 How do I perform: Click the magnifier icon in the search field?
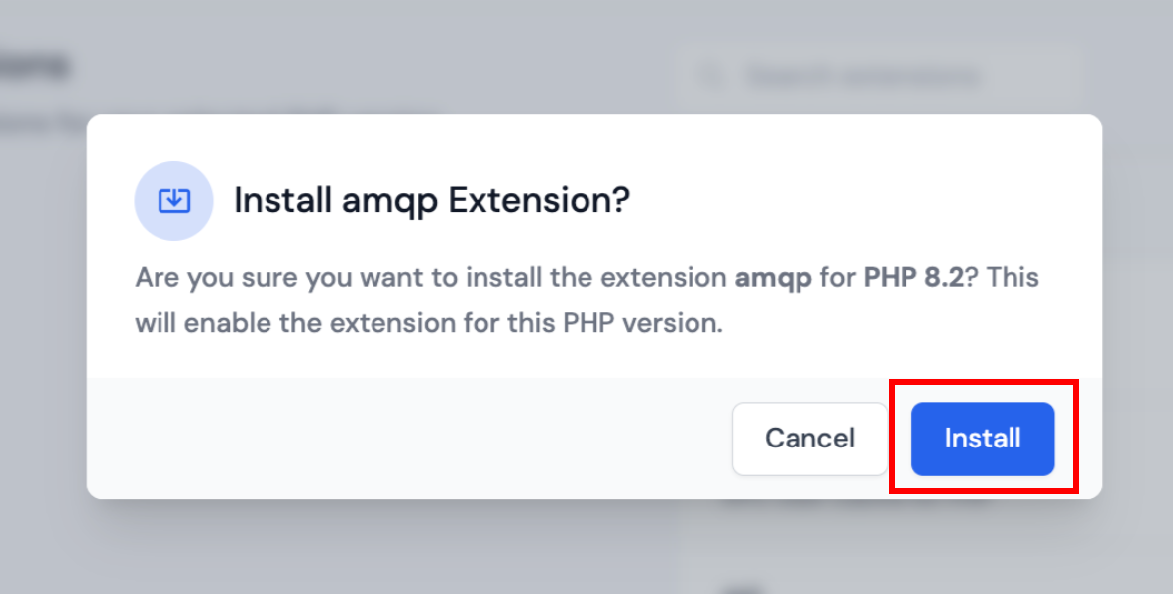711,75
